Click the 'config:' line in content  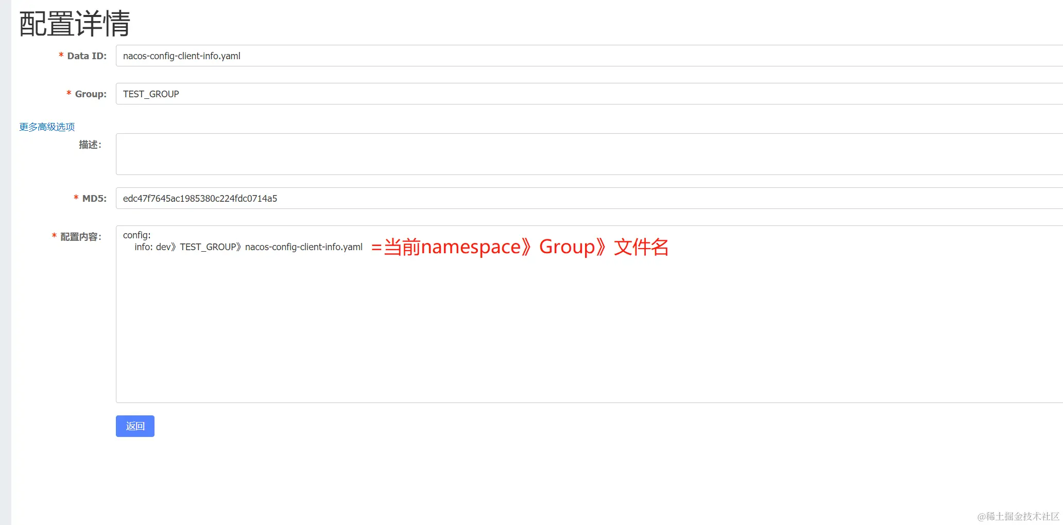pos(137,235)
